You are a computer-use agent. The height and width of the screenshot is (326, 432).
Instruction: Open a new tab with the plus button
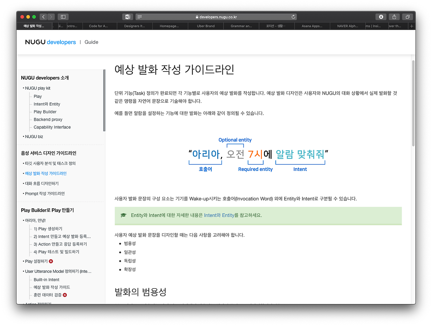(412, 26)
